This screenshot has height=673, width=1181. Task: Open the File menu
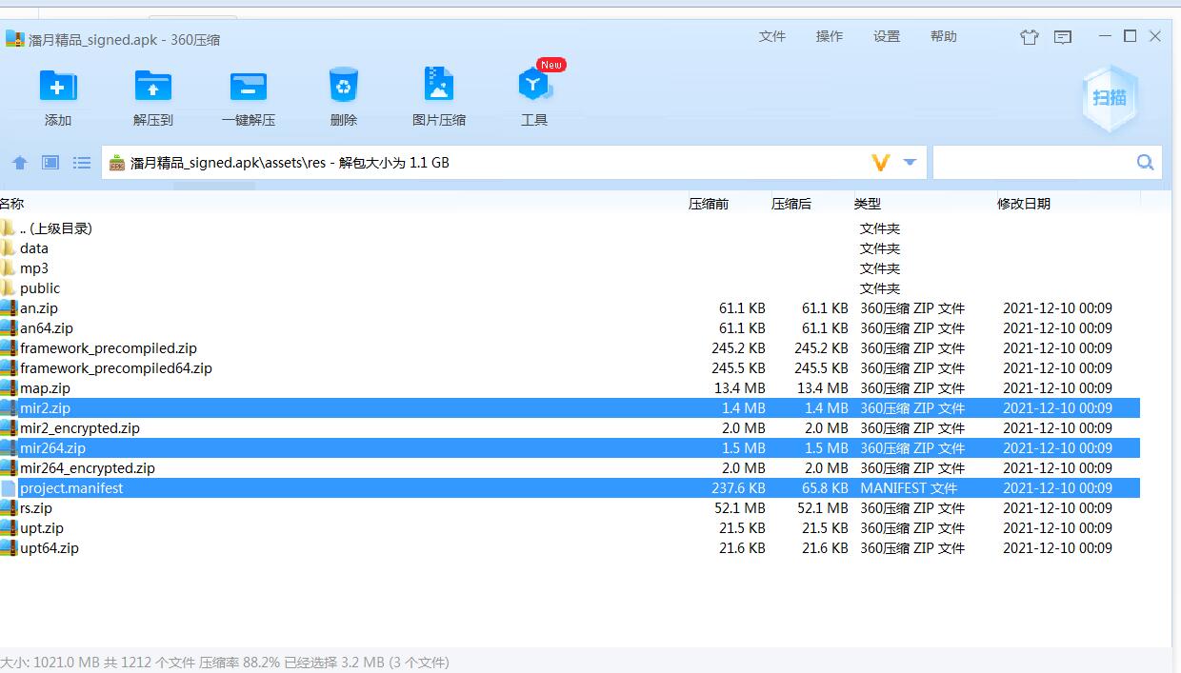(x=772, y=36)
